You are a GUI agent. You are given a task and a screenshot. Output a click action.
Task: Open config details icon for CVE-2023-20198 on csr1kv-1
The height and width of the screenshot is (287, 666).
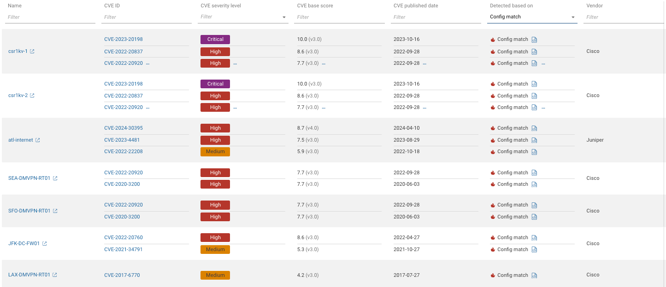click(534, 40)
